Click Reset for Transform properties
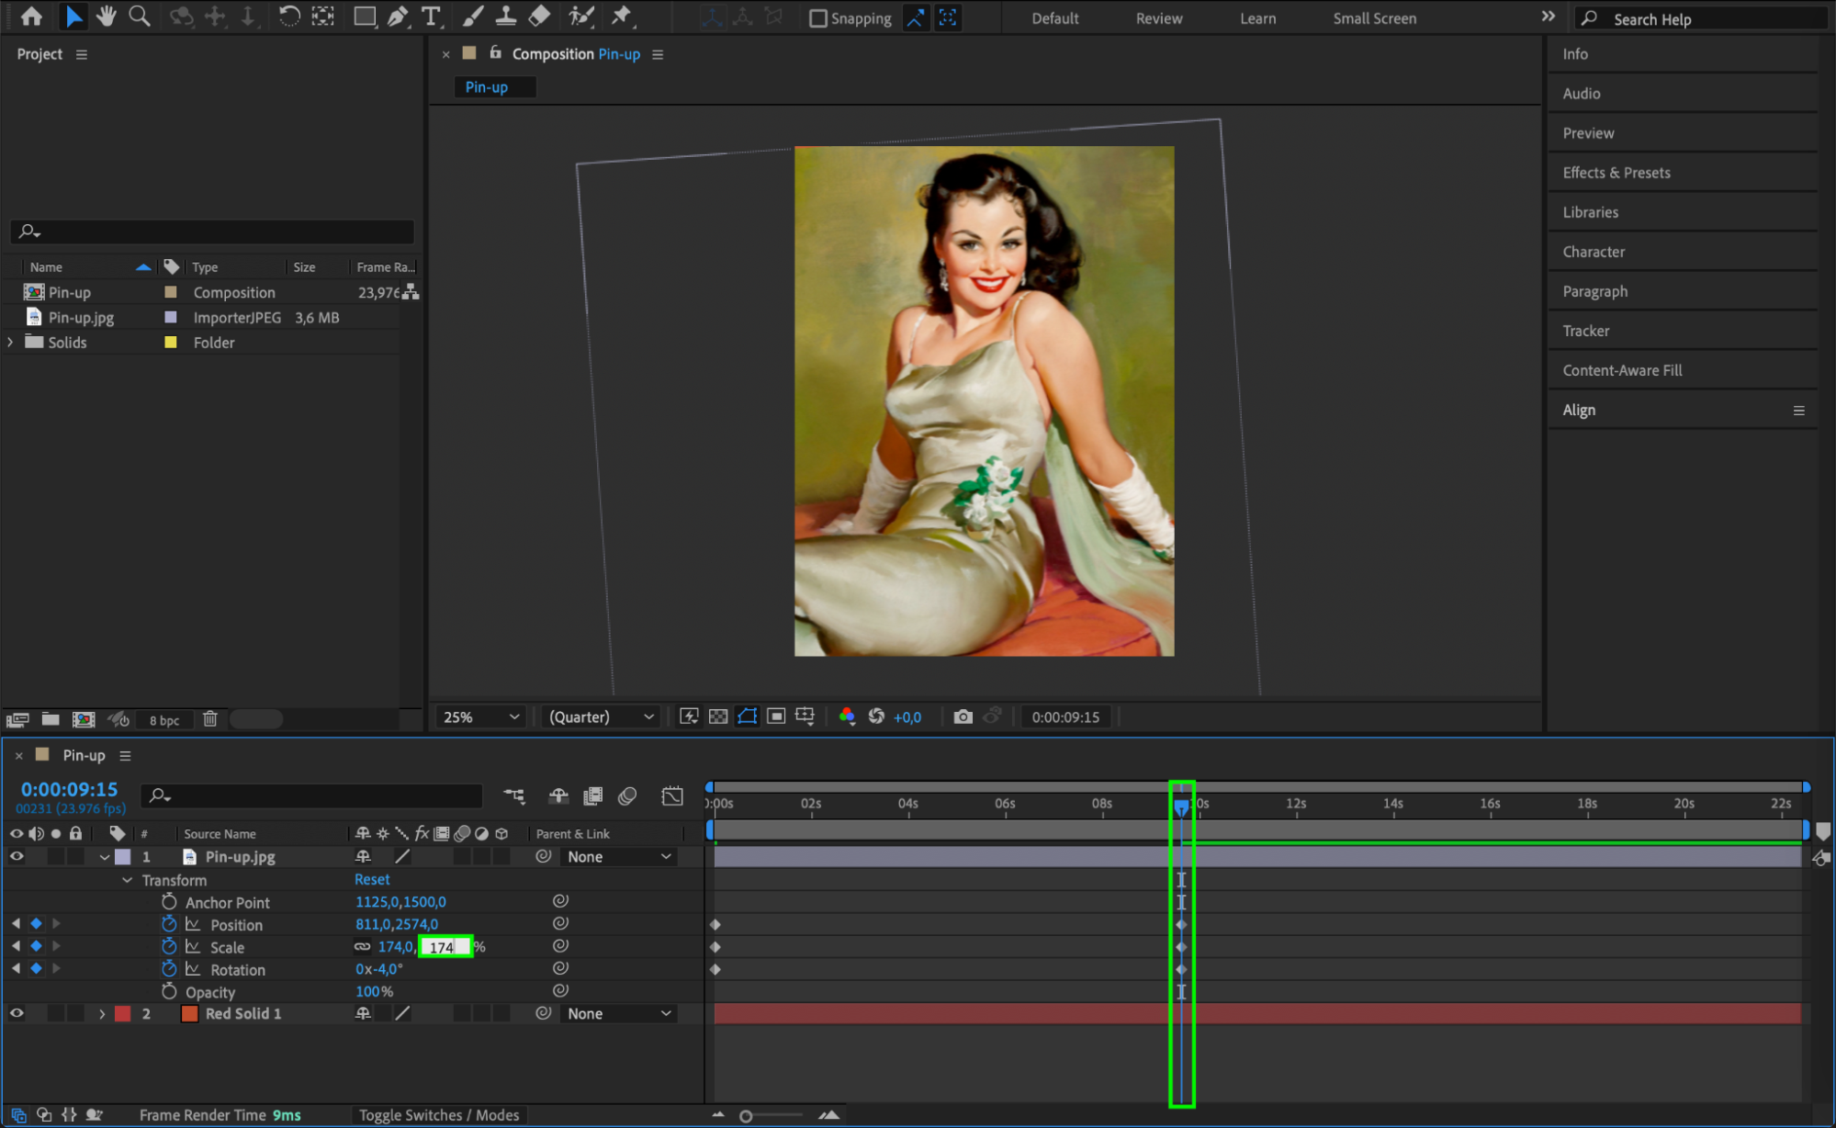Viewport: 1836px width, 1128px height. pyautogui.click(x=372, y=879)
